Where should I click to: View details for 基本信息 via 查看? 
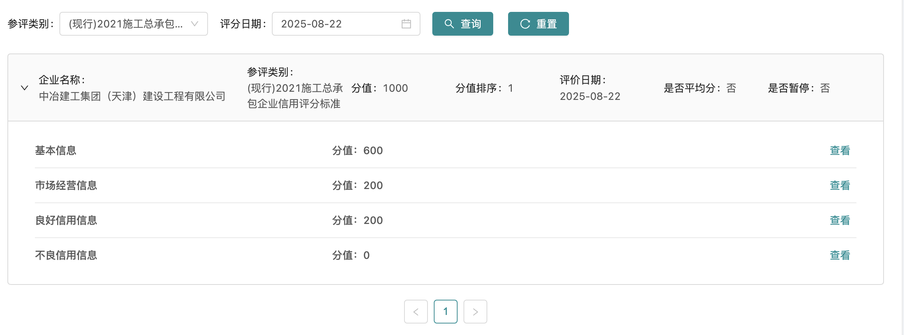click(840, 150)
